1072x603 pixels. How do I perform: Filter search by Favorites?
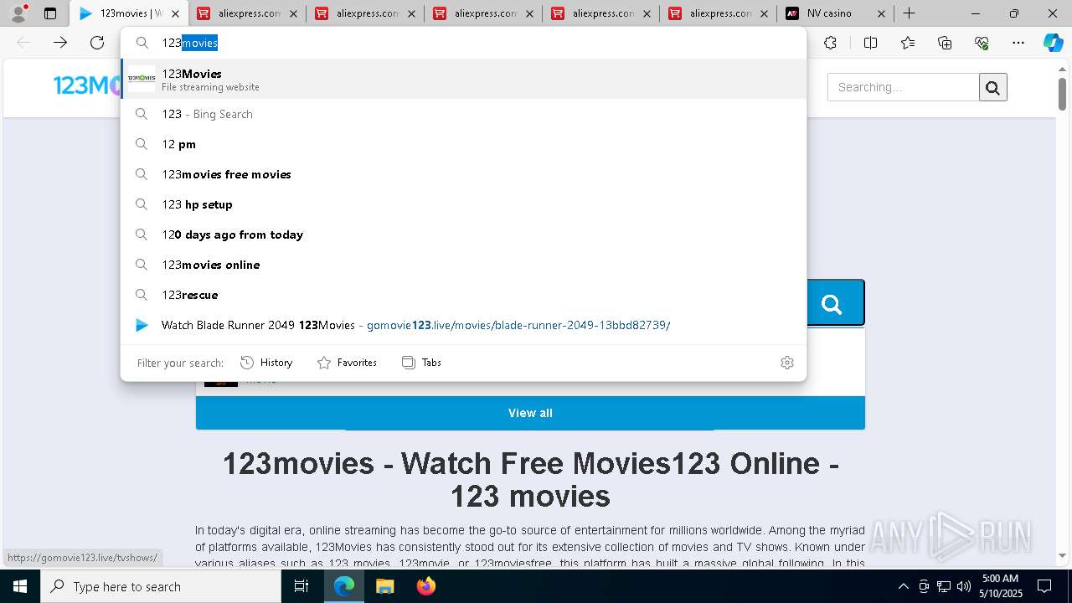[347, 363]
